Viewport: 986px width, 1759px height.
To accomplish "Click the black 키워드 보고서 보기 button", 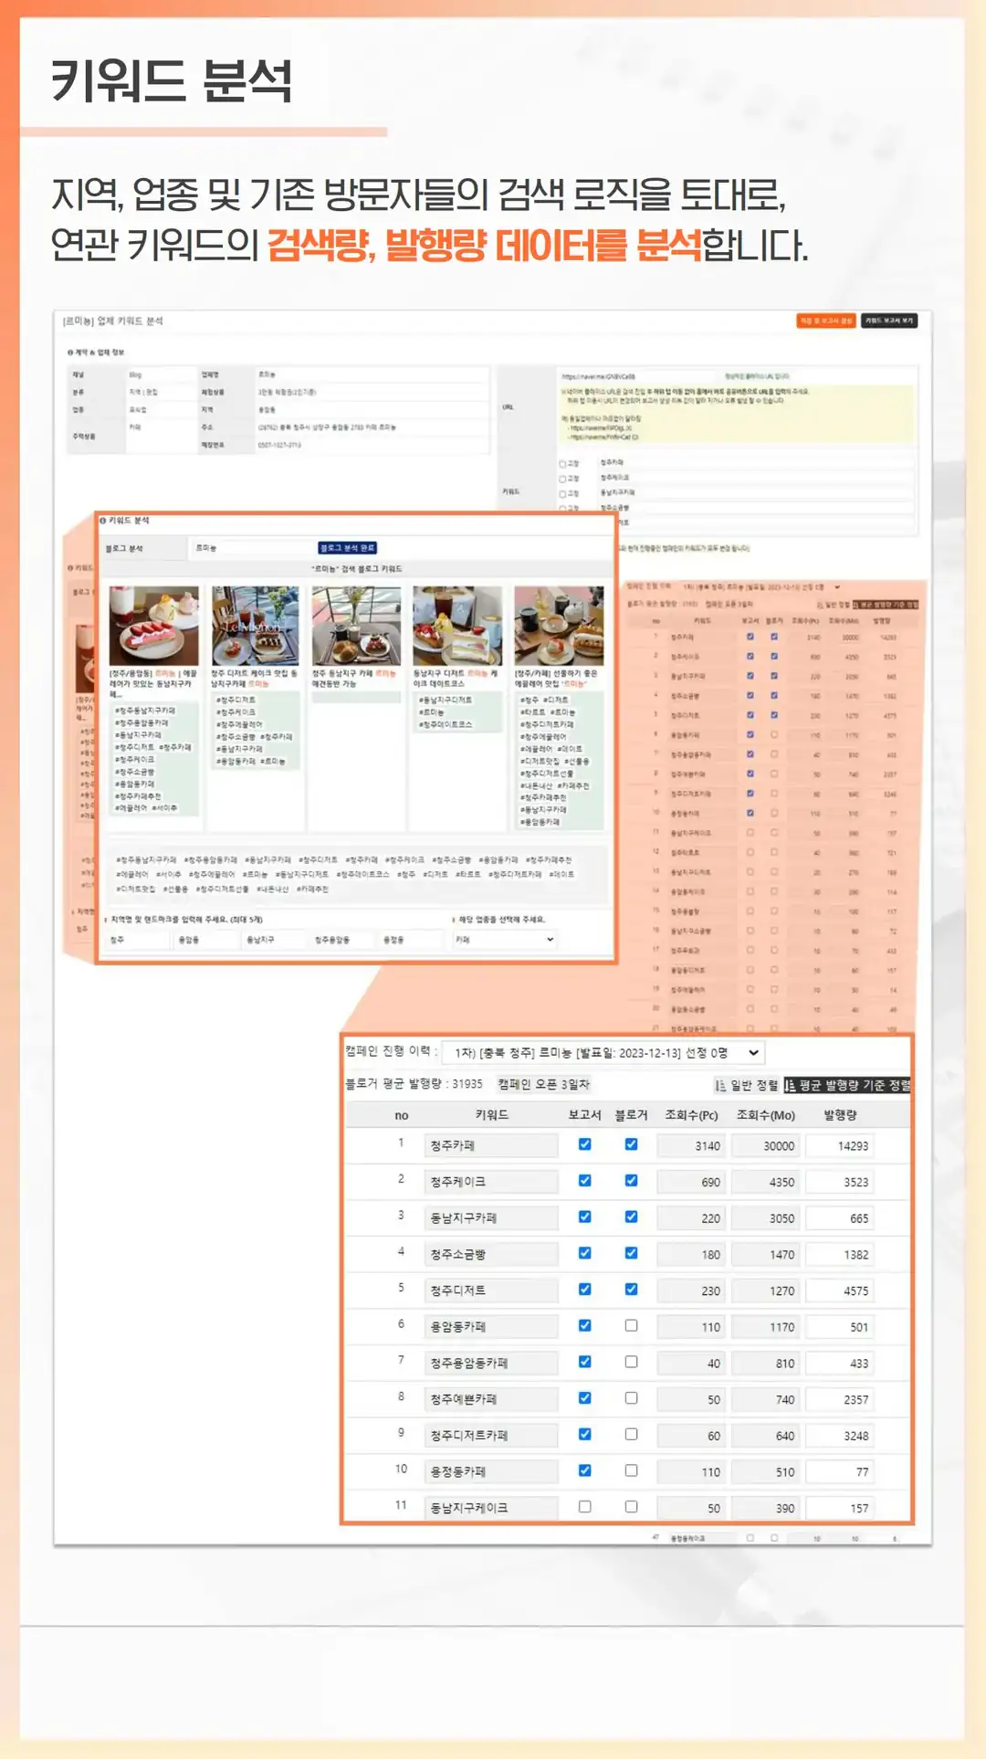I will point(888,321).
